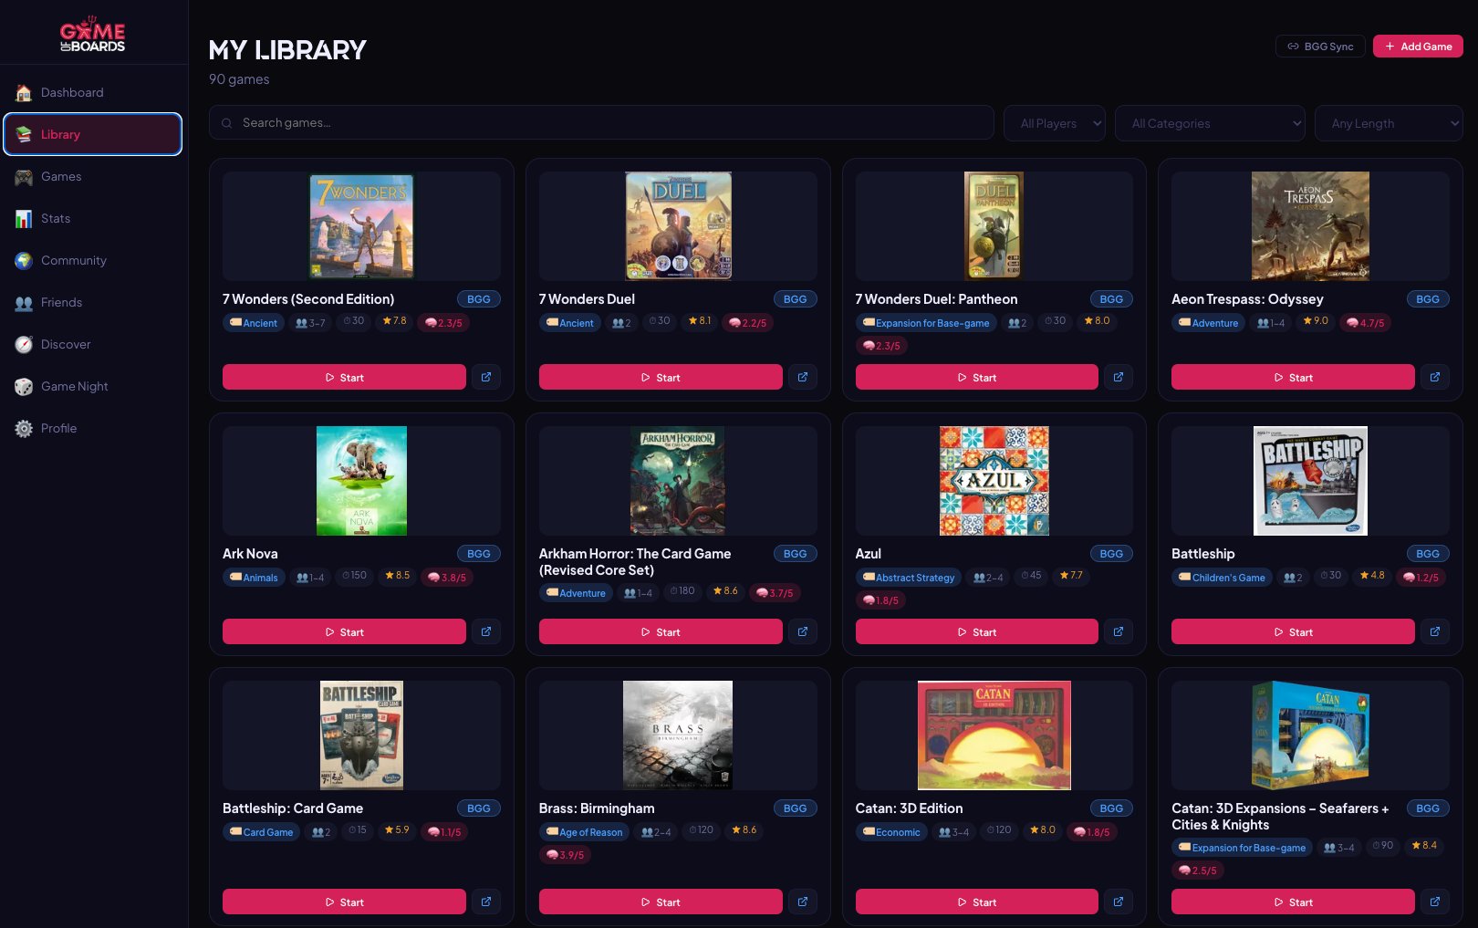Open the Dashboard page in sidebar
Image resolution: width=1478 pixels, height=928 pixels.
coord(92,92)
